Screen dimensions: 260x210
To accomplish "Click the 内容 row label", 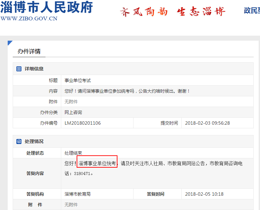I will click(53, 91).
